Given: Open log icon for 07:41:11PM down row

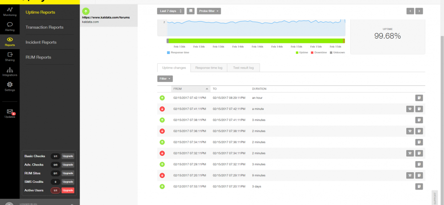Looking at the screenshot, I should 419,109.
